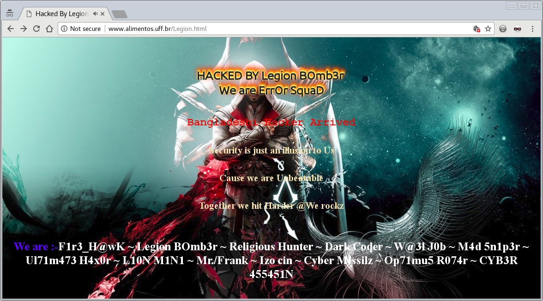Click the Cause we are Unbeatable line
Viewport: 543px width, 301px height.
pos(271,178)
